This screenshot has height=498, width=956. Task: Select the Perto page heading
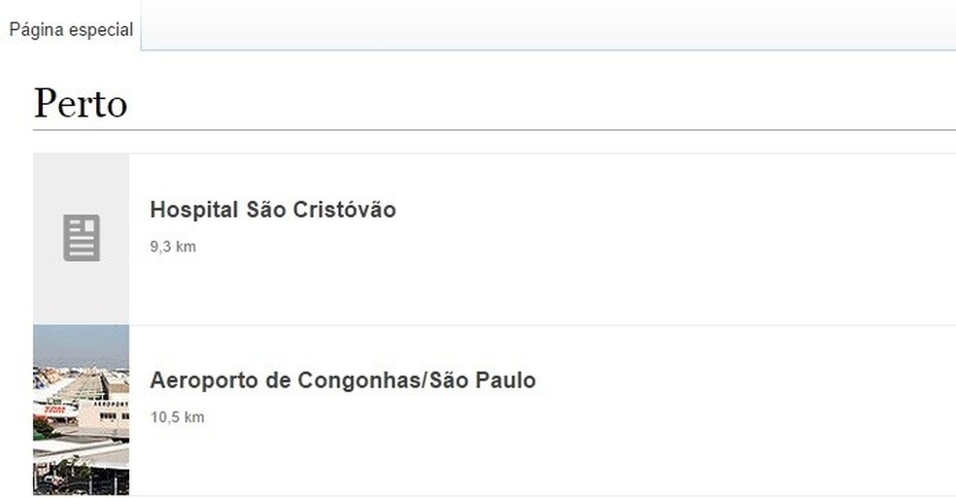tap(81, 103)
